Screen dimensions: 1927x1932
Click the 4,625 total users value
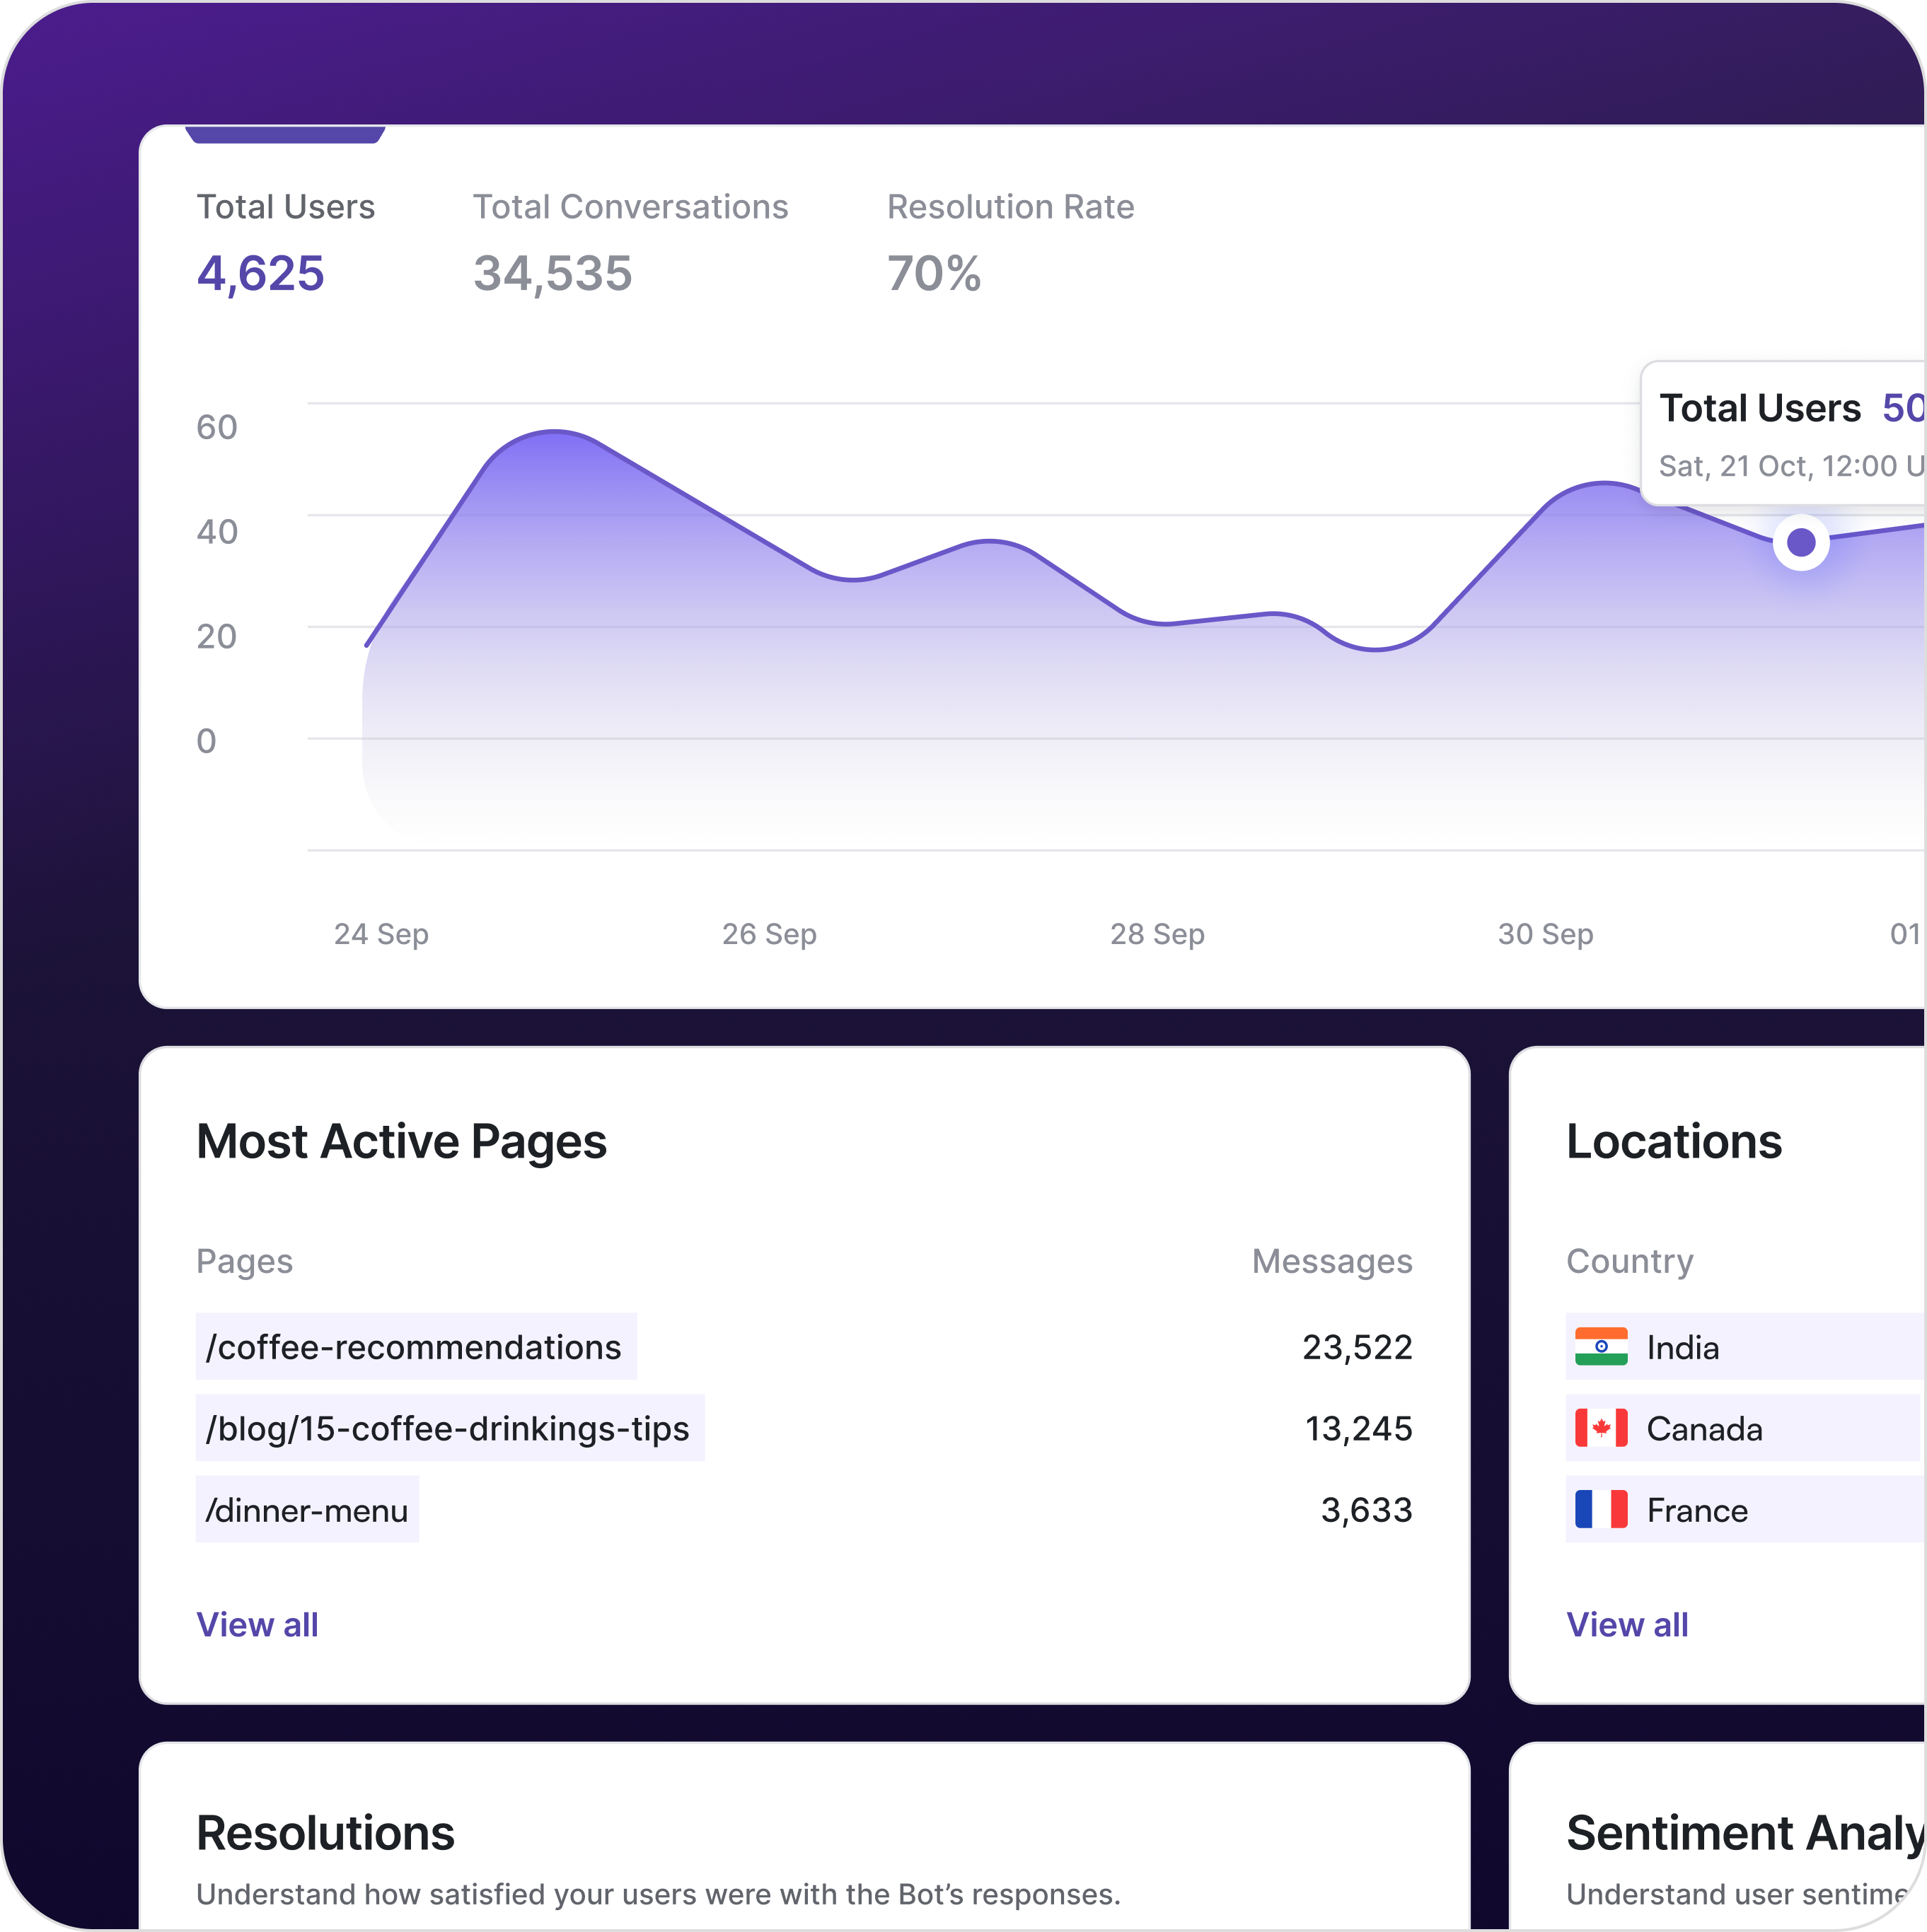pos(260,274)
